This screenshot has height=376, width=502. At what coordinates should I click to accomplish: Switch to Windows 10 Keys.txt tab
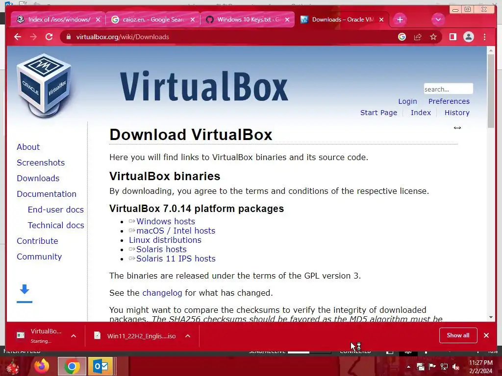pos(247,20)
